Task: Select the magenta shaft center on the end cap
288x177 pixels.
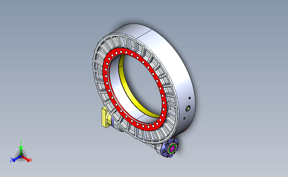Action: click(x=172, y=148)
